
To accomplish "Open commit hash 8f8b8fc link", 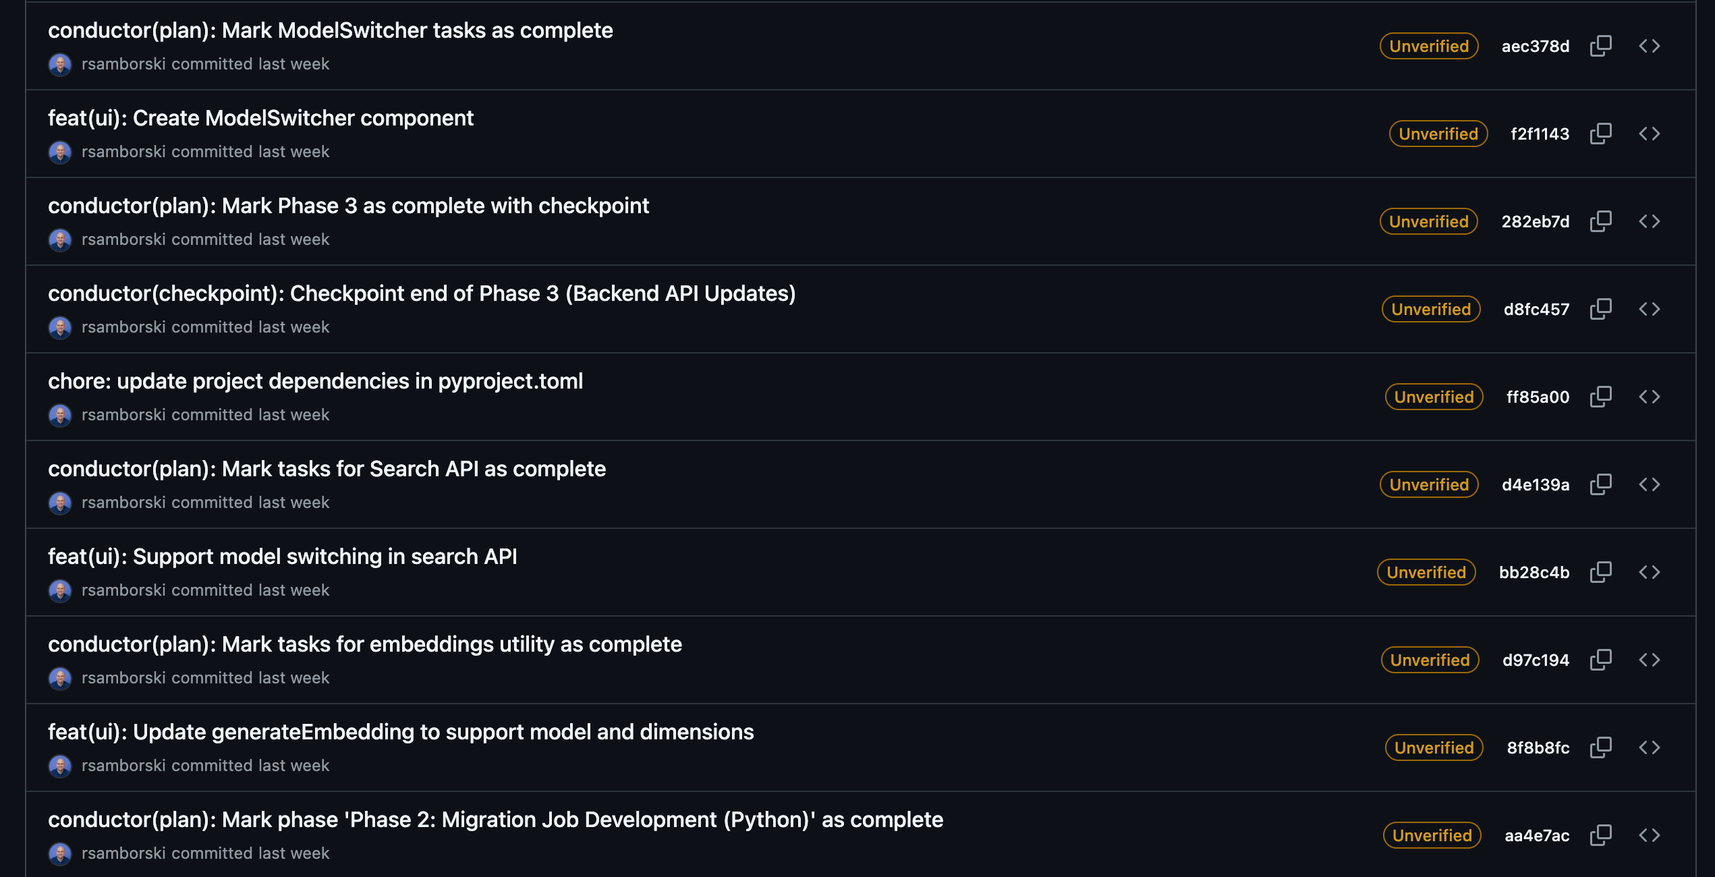I will pyautogui.click(x=1538, y=747).
